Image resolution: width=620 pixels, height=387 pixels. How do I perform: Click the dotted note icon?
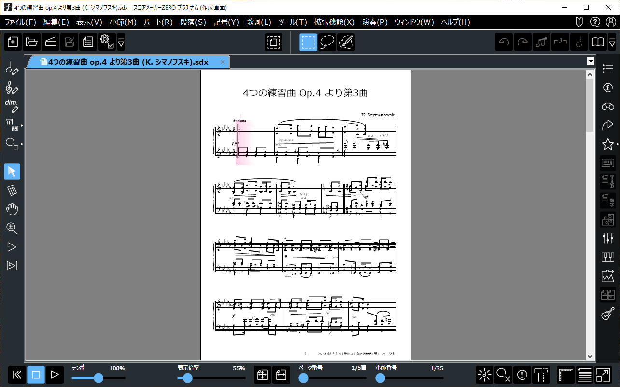pos(579,43)
